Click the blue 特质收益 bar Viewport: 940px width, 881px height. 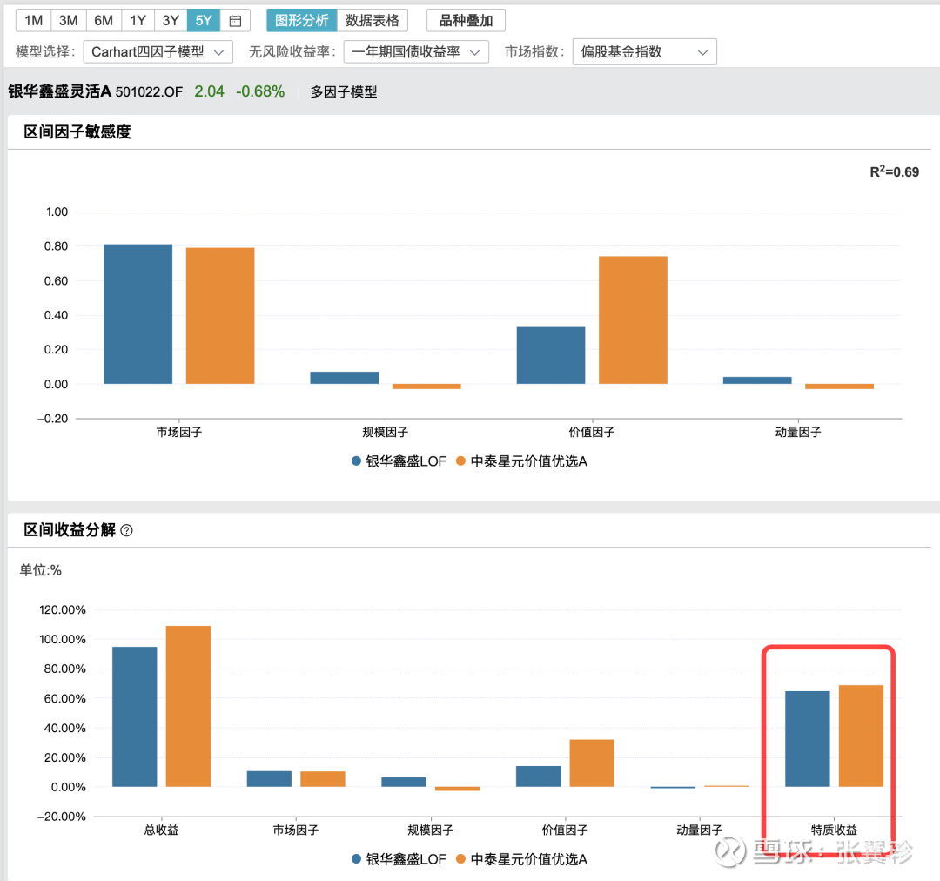tap(808, 739)
